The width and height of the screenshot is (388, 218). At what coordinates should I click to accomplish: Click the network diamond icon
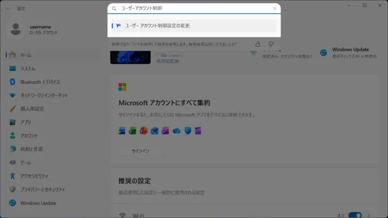12,95
